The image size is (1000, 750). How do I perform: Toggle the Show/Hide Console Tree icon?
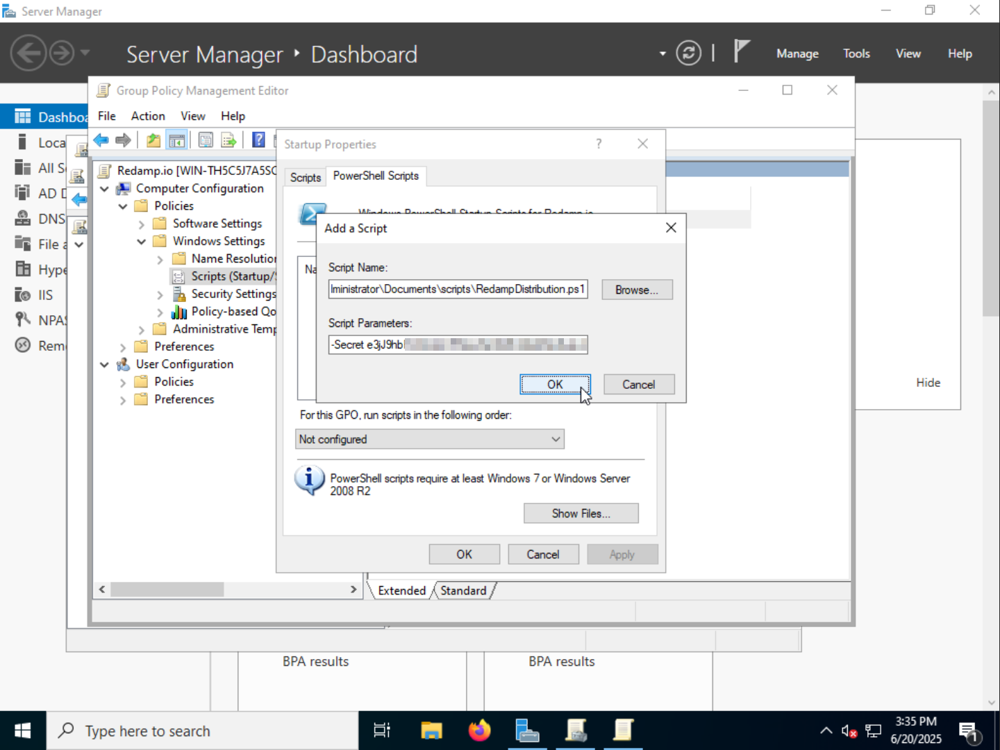tap(177, 140)
